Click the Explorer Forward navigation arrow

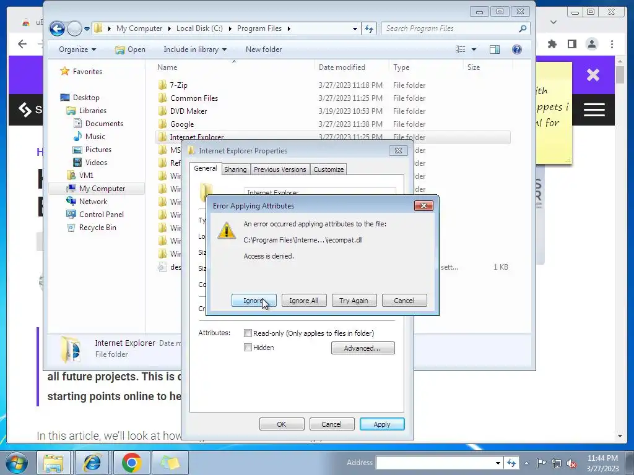click(x=74, y=28)
